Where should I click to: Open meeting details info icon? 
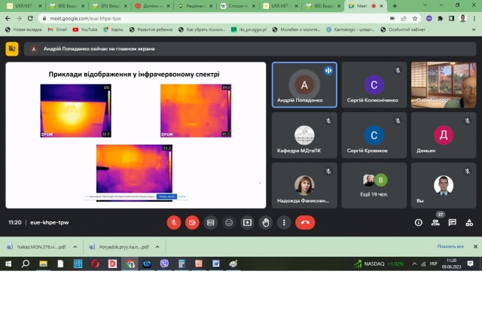[419, 222]
